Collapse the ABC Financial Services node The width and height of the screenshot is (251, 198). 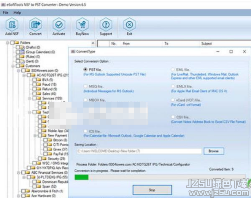pyautogui.click(x=18, y=173)
